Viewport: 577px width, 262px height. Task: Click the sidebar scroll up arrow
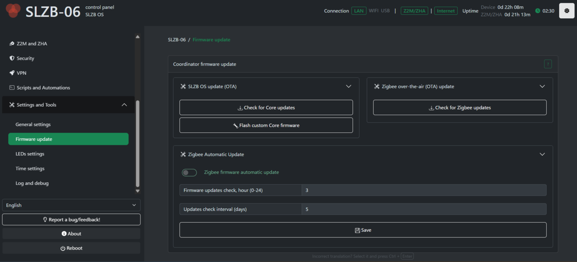tap(138, 37)
